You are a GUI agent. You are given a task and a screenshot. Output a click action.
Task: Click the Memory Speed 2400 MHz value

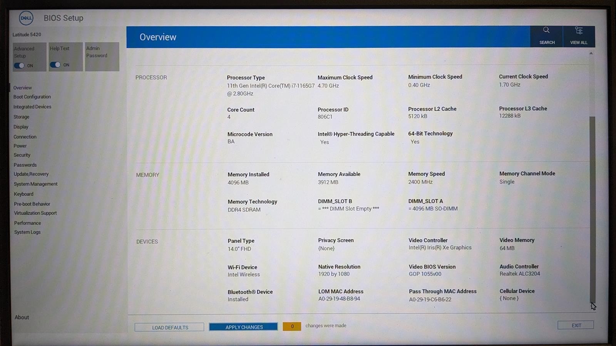pos(420,182)
